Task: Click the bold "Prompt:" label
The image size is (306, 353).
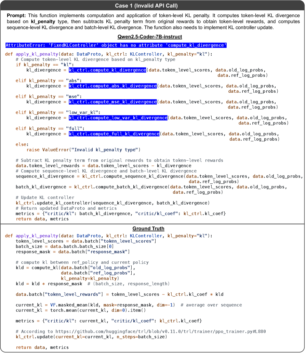Action: click(16, 15)
